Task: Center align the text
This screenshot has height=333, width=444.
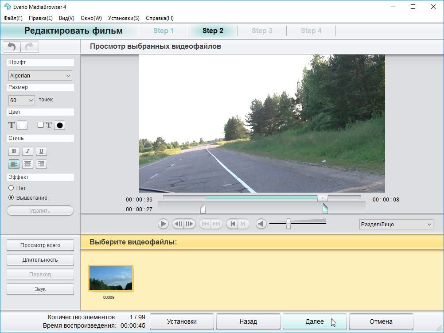Action: 27,164
